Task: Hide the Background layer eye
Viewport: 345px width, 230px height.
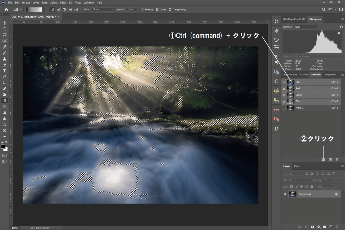Action: pyautogui.click(x=285, y=194)
